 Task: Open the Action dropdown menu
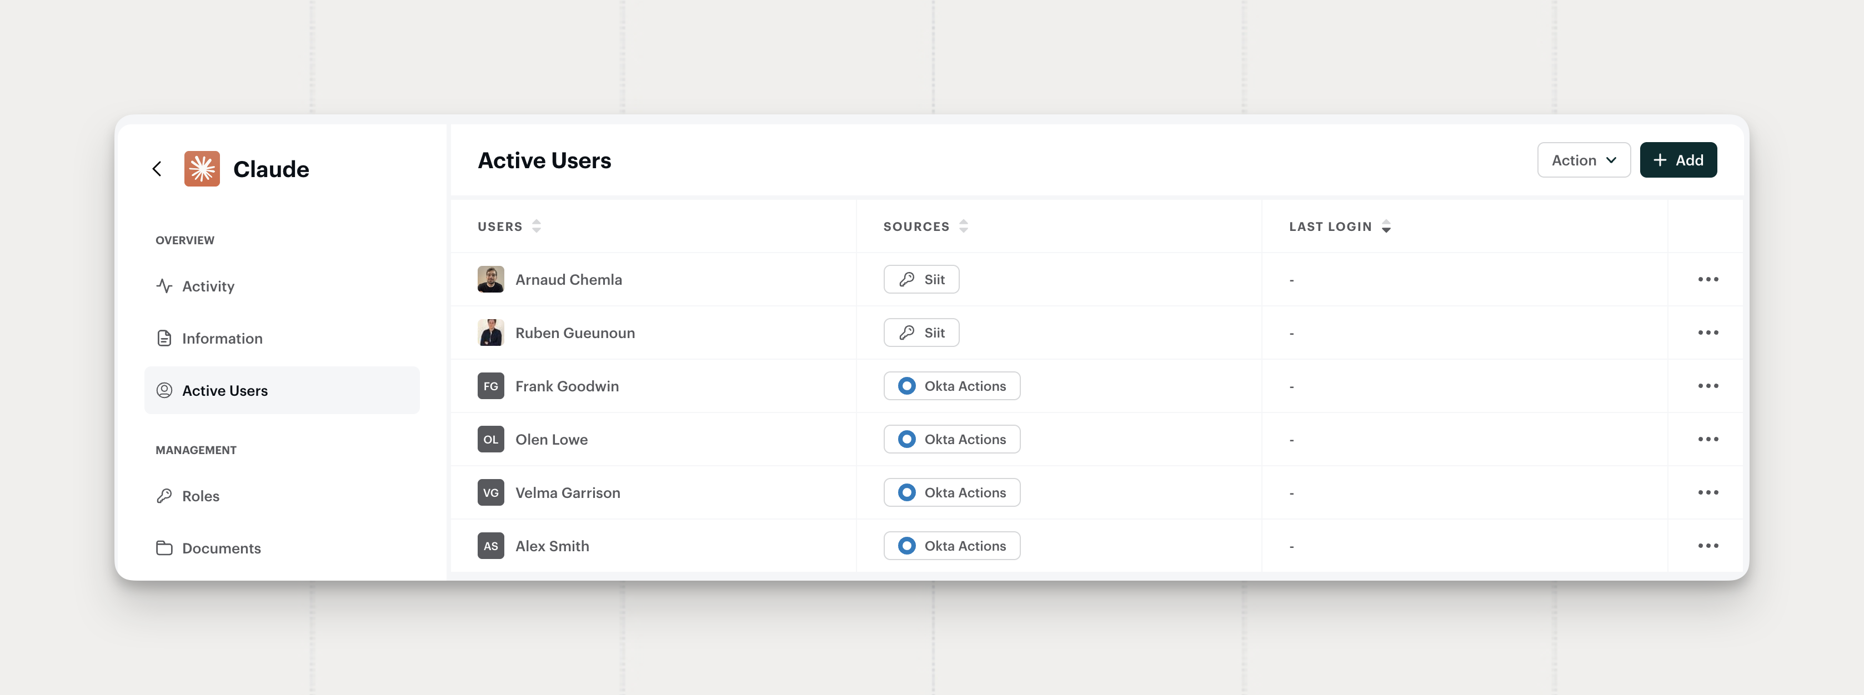(x=1584, y=160)
